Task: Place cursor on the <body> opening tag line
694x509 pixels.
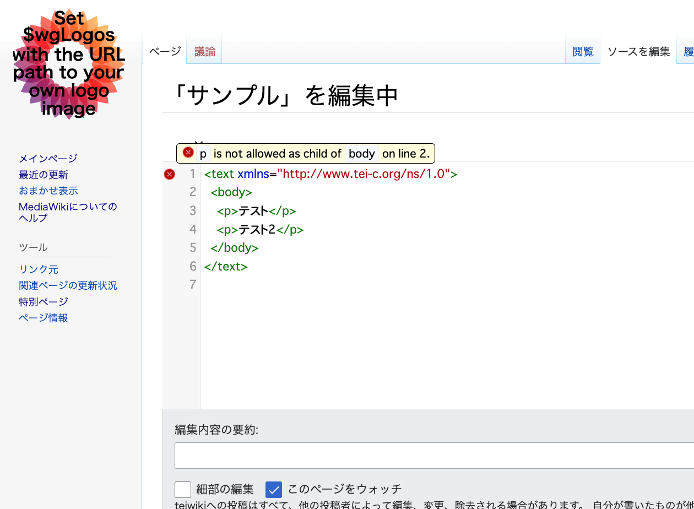Action: 231,192
